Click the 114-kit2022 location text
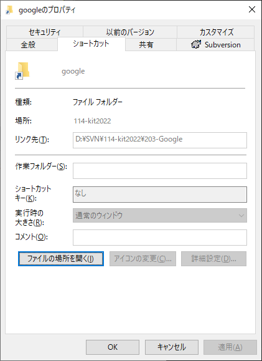This screenshot has height=361, width=262. 92,121
